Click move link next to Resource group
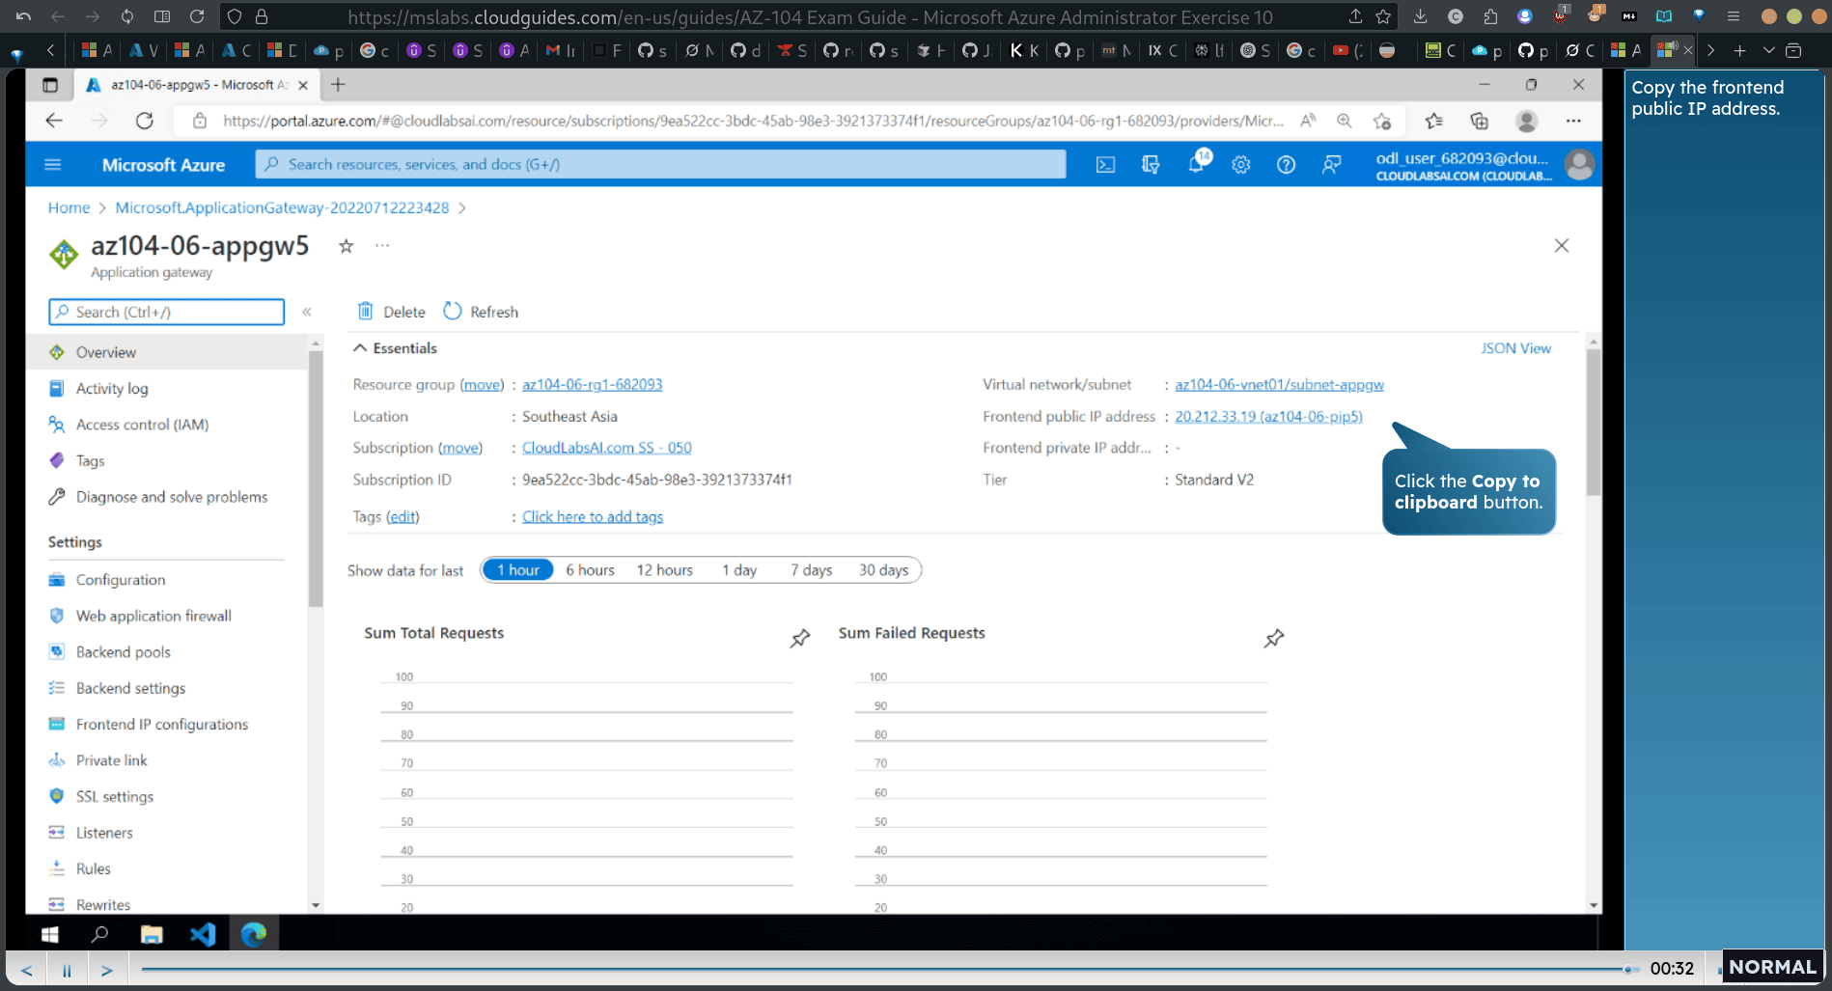Viewport: 1832px width, 991px height. point(482,384)
